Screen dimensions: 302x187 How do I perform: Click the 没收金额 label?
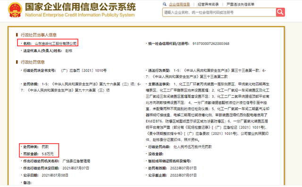click(156, 154)
